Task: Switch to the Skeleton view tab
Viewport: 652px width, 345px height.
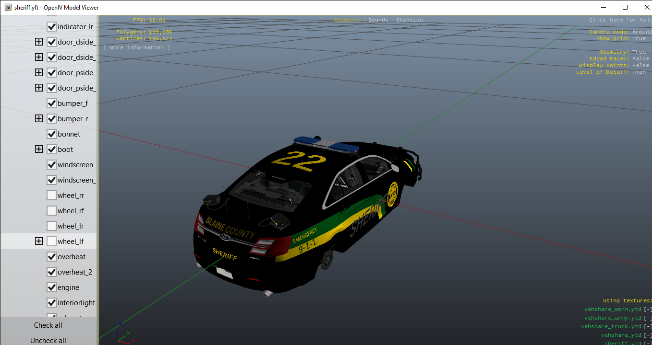Action: point(410,20)
